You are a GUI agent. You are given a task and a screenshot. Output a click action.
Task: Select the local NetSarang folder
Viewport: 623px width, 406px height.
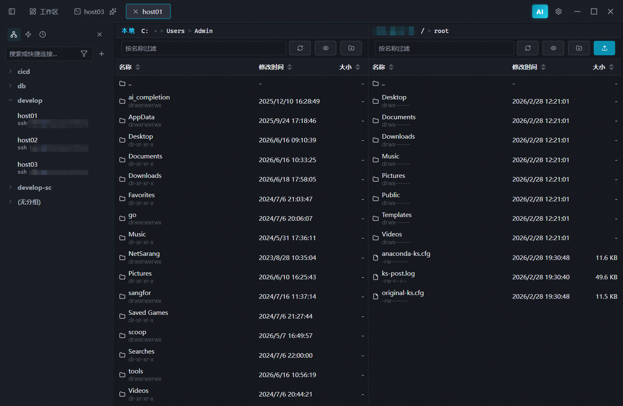(x=241, y=257)
